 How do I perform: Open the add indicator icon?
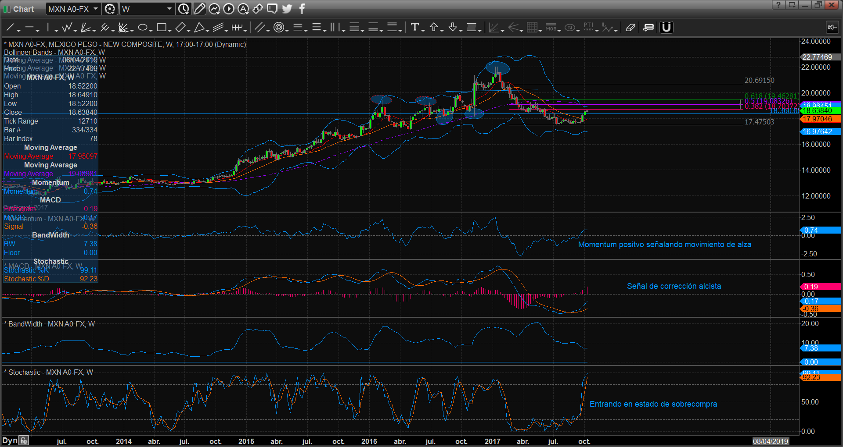[214, 9]
